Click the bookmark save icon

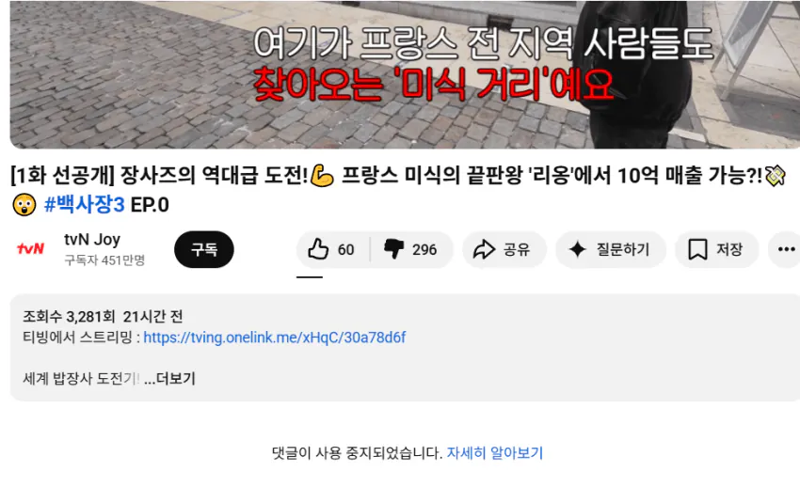click(x=697, y=249)
